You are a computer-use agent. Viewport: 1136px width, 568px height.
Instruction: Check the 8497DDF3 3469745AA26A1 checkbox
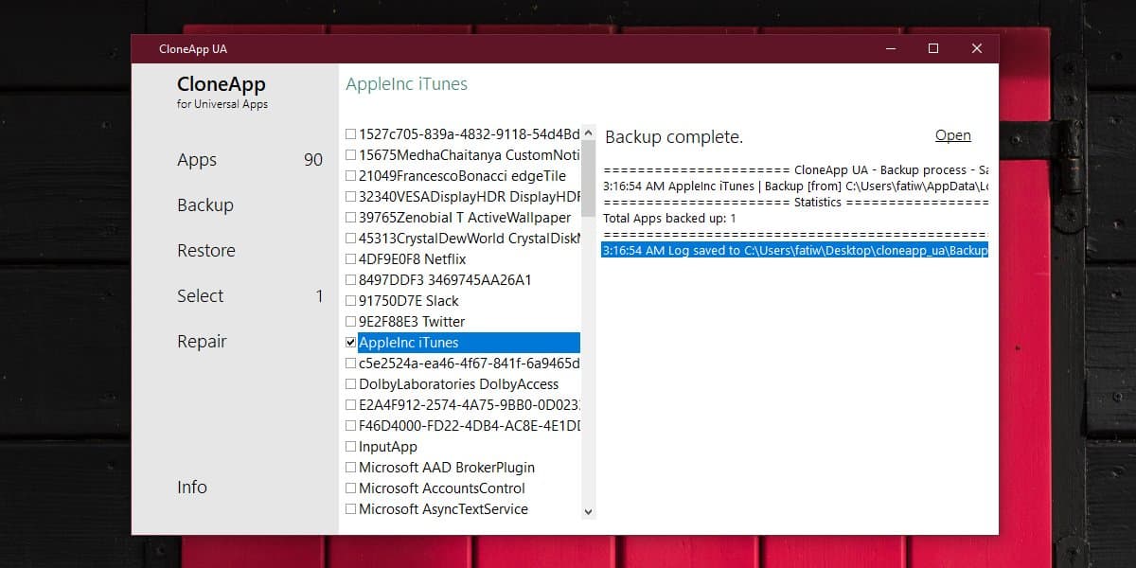[x=351, y=280]
